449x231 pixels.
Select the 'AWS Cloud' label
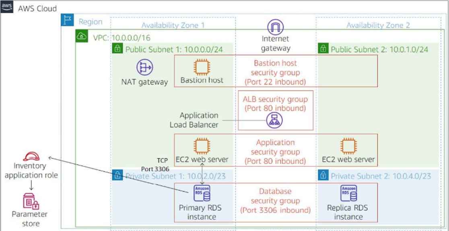[37, 8]
